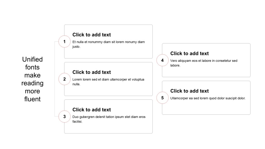
Task: Select 'Click to add text' heading in box 5
Action: [189, 91]
